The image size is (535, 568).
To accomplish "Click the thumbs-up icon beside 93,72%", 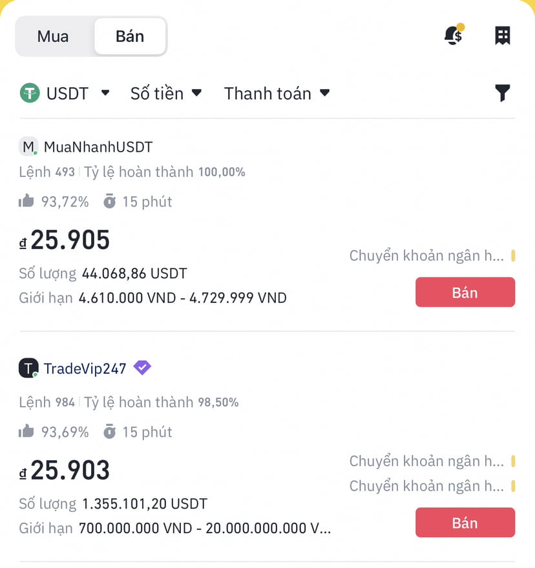I will tap(26, 200).
